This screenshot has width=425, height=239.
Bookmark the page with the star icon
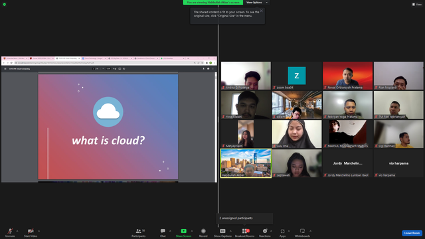(x=202, y=63)
